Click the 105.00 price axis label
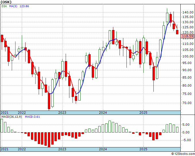This screenshot has width=195, height=156. 188,50
